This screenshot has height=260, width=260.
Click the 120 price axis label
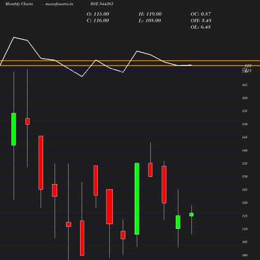[244, 203]
